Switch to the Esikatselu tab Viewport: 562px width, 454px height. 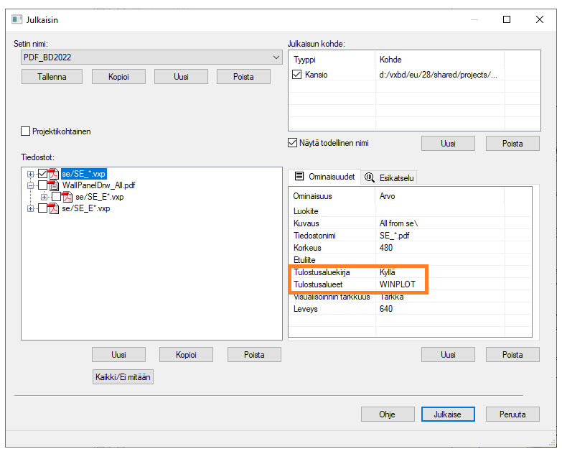pyautogui.click(x=388, y=177)
